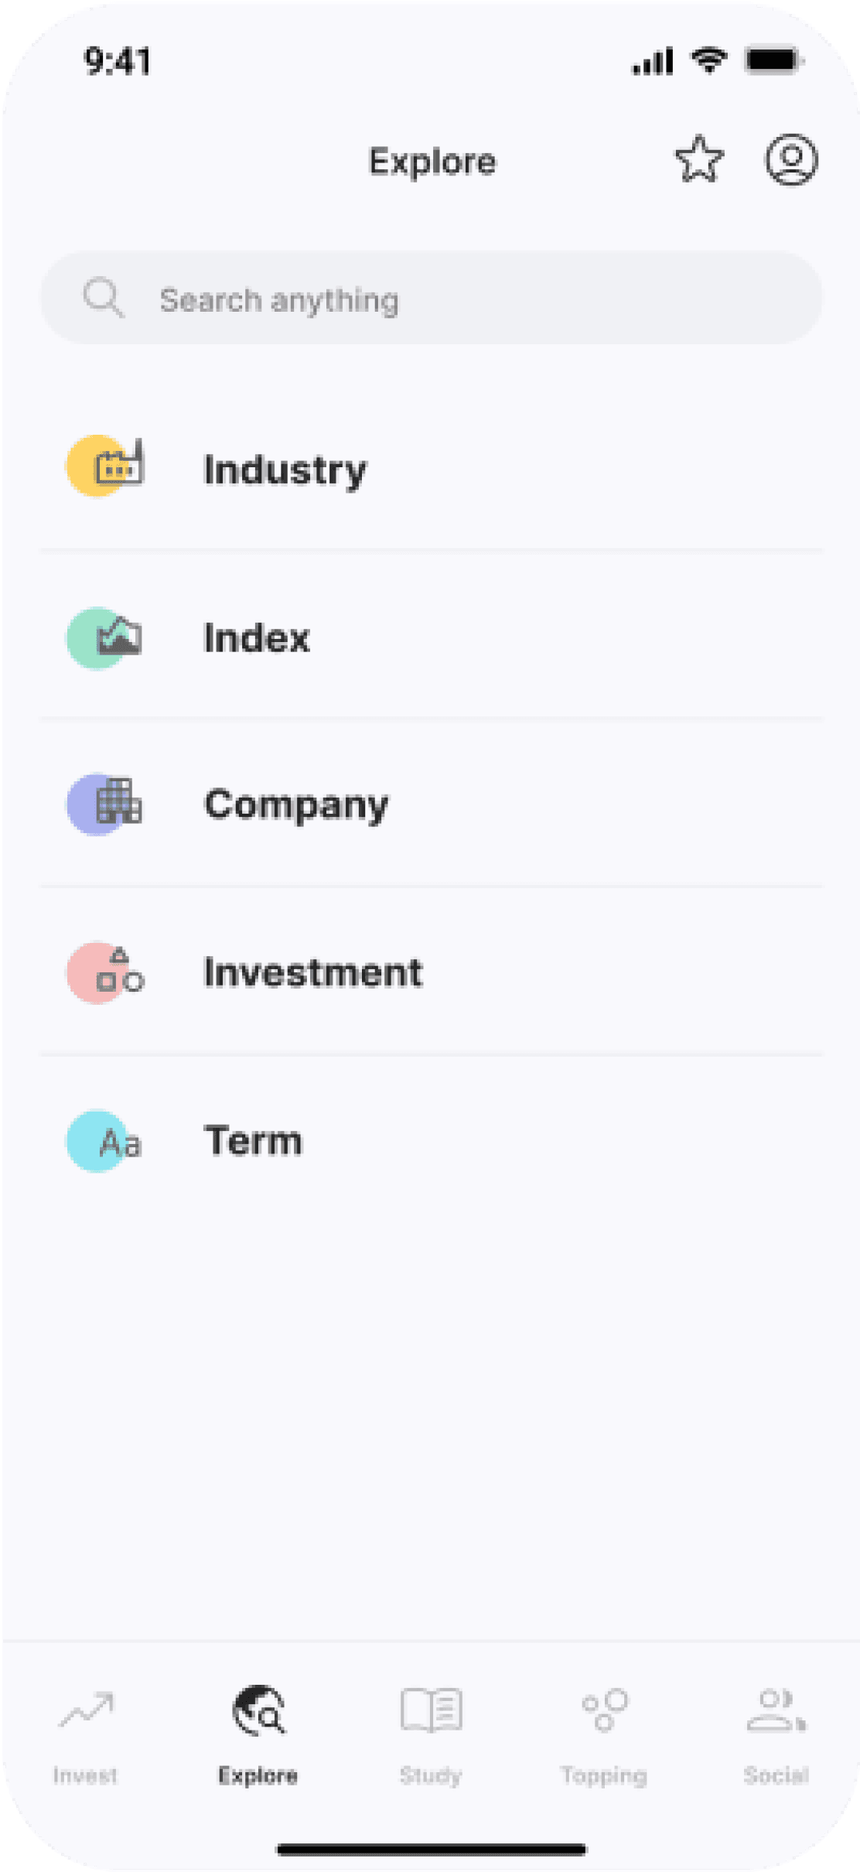Image resolution: width=860 pixels, height=1872 pixels.
Task: Select the pink Investment shapes icon
Action: point(106,973)
